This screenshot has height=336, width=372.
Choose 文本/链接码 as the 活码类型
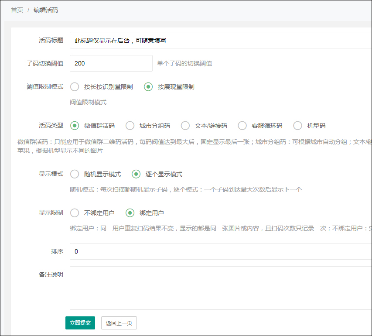pyautogui.click(x=185, y=125)
